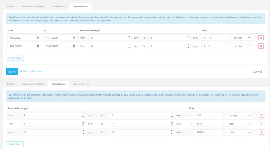Viewport: 270px width, 150px height.
Task: Click the Cancel button
Action: [257, 71]
